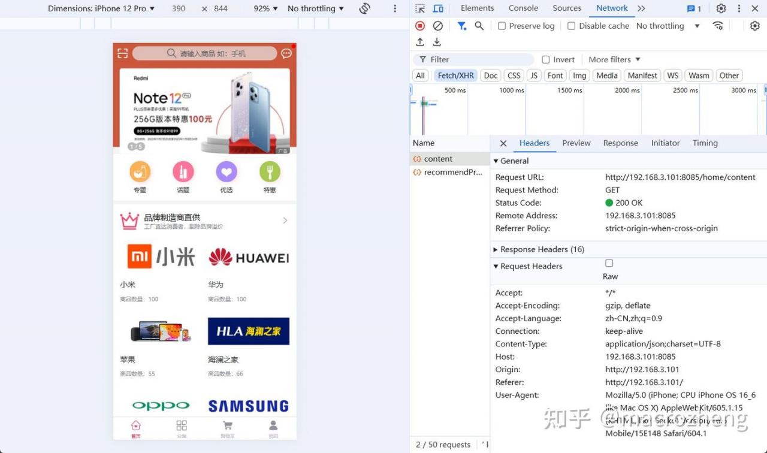Screen dimensions: 767x453
Task: Open the Timing tab
Action: [x=705, y=143]
